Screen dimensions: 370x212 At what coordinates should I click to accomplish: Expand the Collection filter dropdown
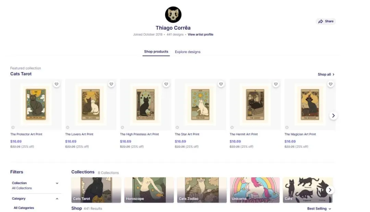[35, 185]
